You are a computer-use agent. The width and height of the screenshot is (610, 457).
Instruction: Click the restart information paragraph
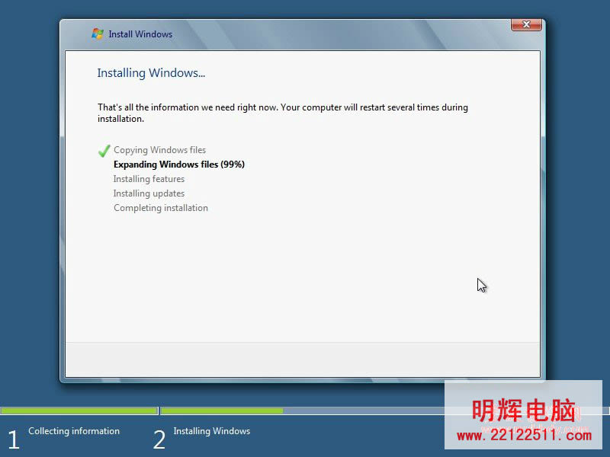283,113
